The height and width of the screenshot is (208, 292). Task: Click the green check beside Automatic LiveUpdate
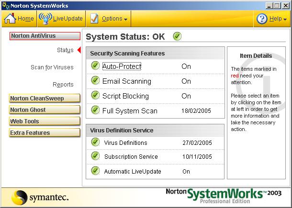(x=95, y=171)
